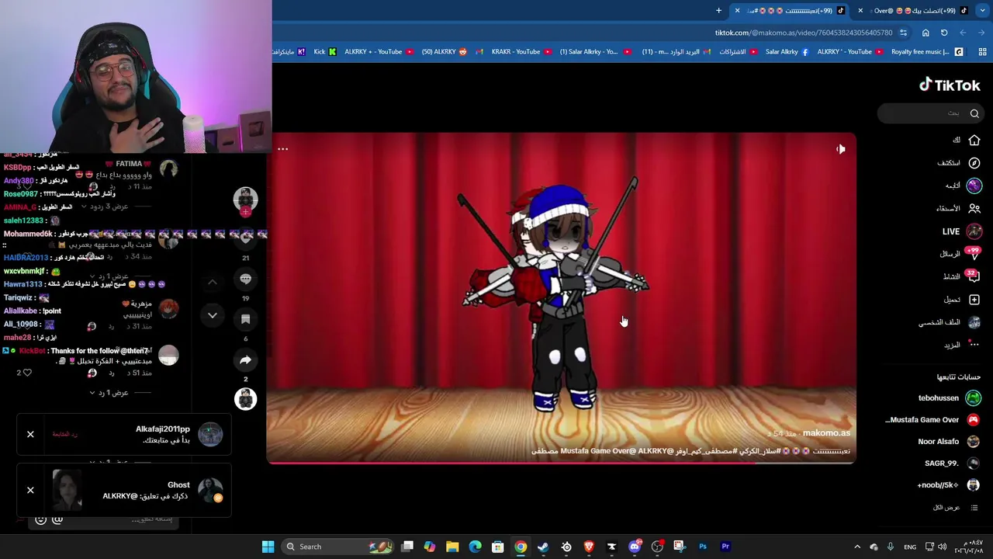Open the Royalty free music bookmark
Image resolution: width=993 pixels, height=559 pixels.
[927, 52]
